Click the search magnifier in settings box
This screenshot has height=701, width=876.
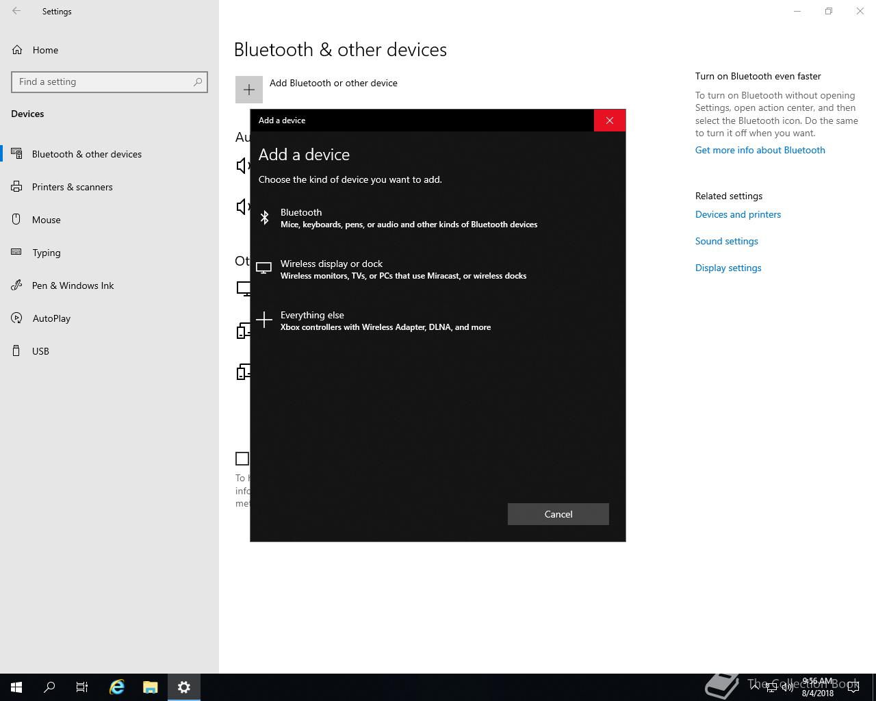(198, 81)
